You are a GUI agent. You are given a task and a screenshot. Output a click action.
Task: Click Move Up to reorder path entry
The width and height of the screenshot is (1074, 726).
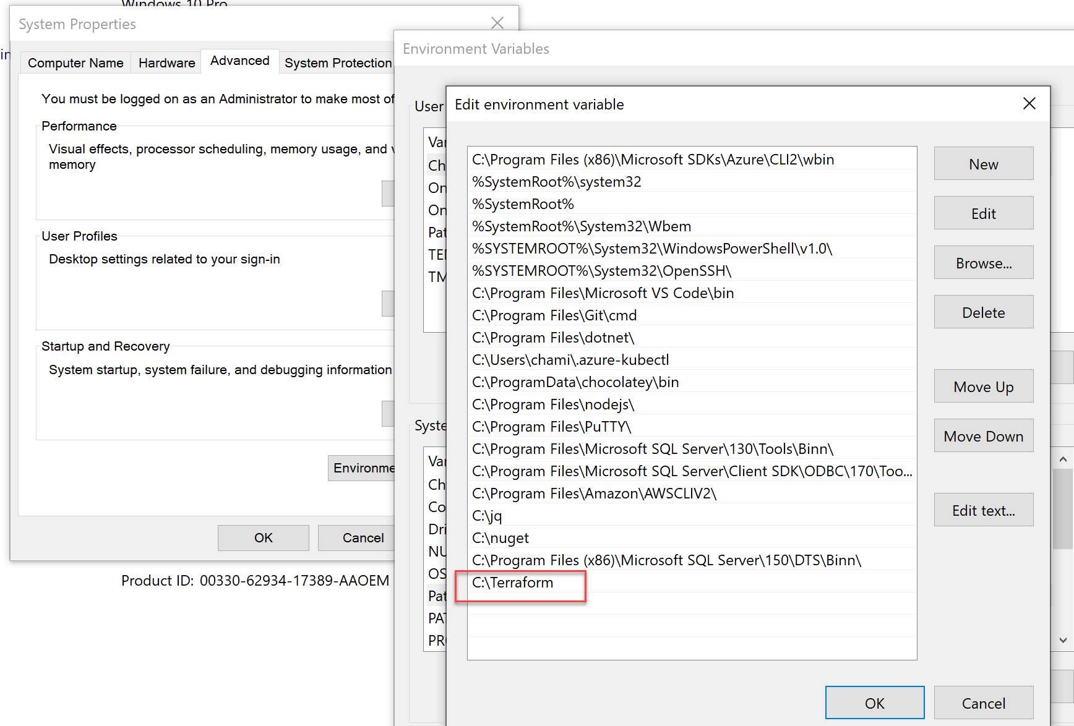pyautogui.click(x=983, y=386)
